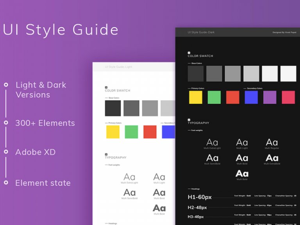Click the "Primary Colors" label in the dark guide
This screenshot has height=225, width=300.
point(198,88)
